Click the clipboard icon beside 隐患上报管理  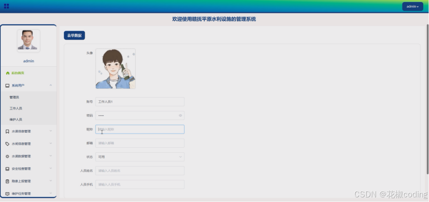point(7,181)
